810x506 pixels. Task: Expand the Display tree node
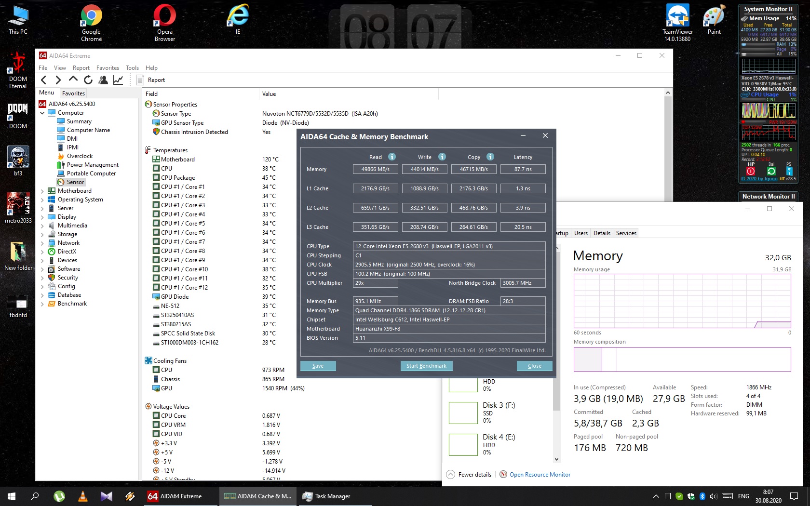(42, 217)
